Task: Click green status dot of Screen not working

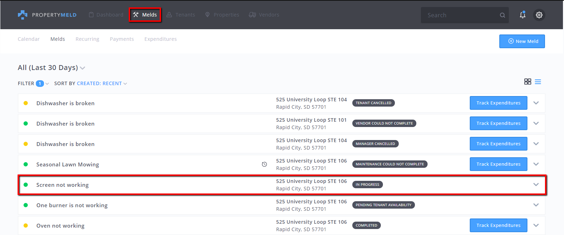Action: 26,185
